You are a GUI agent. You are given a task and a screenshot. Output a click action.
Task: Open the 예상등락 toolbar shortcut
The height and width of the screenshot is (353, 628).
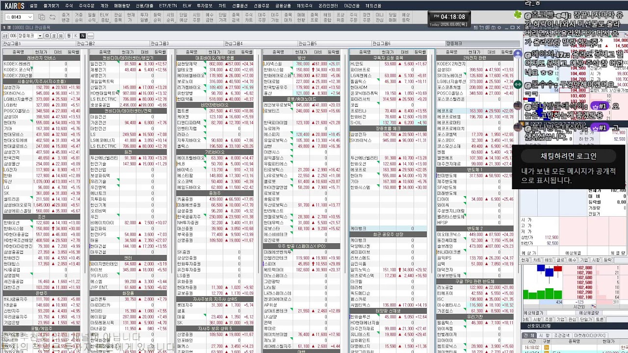point(406,18)
